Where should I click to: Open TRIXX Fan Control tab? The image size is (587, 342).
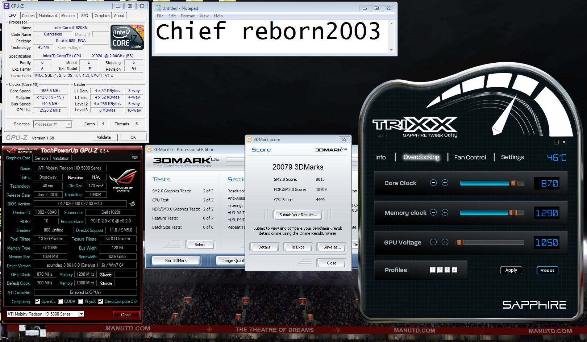pyautogui.click(x=470, y=157)
